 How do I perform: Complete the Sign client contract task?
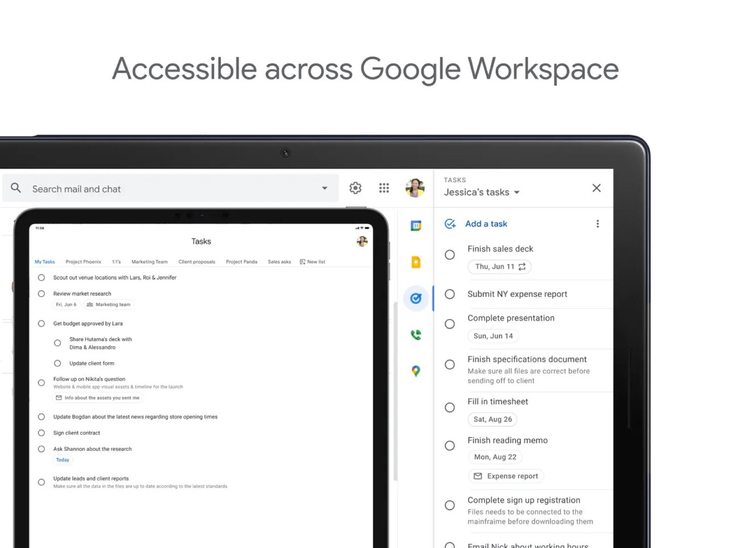coord(42,433)
